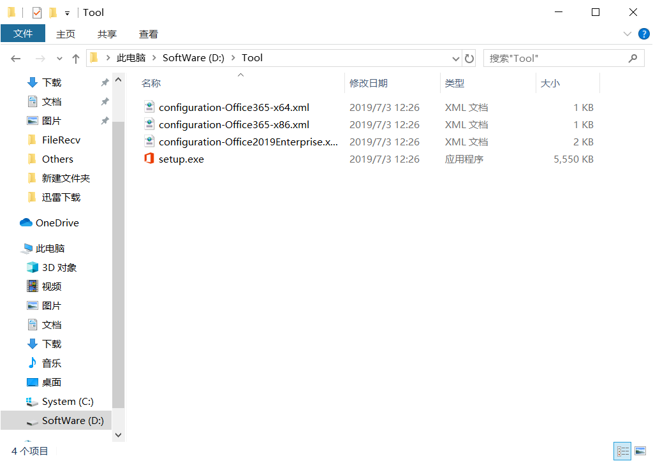This screenshot has height=461, width=653.
Task: Click the search magnifier icon
Action: 633,58
